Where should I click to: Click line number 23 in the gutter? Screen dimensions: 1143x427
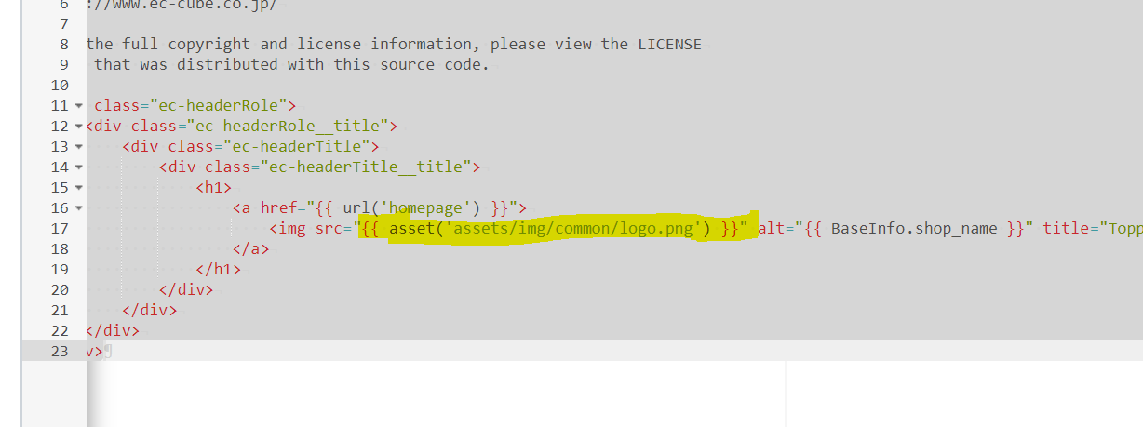[x=61, y=351]
